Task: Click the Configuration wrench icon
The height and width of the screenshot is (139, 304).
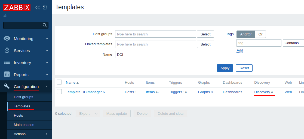Action: pos(7,86)
